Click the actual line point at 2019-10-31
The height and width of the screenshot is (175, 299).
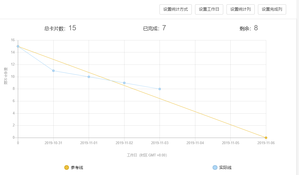click(53, 71)
